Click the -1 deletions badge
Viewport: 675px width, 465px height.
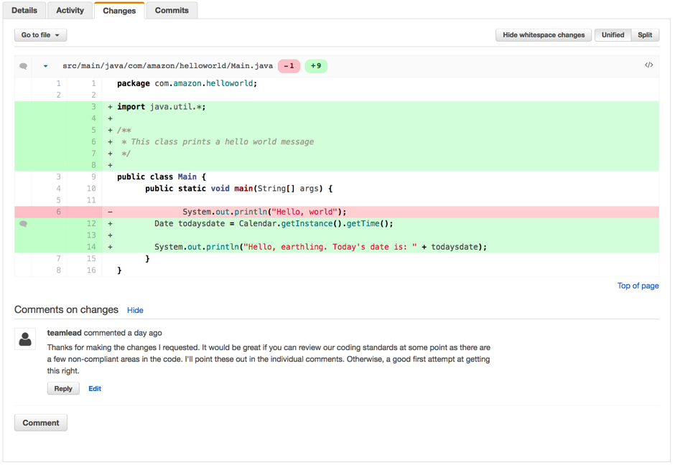289,66
